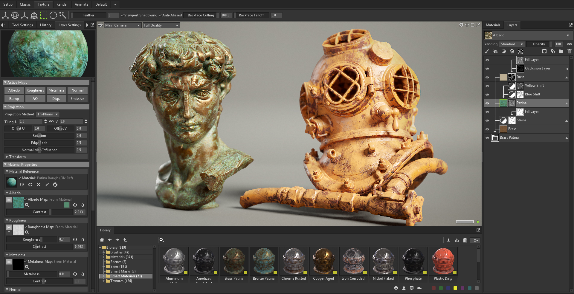This screenshot has height=294, width=574.
Task: Collapse the Patina layer group
Action: (567, 103)
